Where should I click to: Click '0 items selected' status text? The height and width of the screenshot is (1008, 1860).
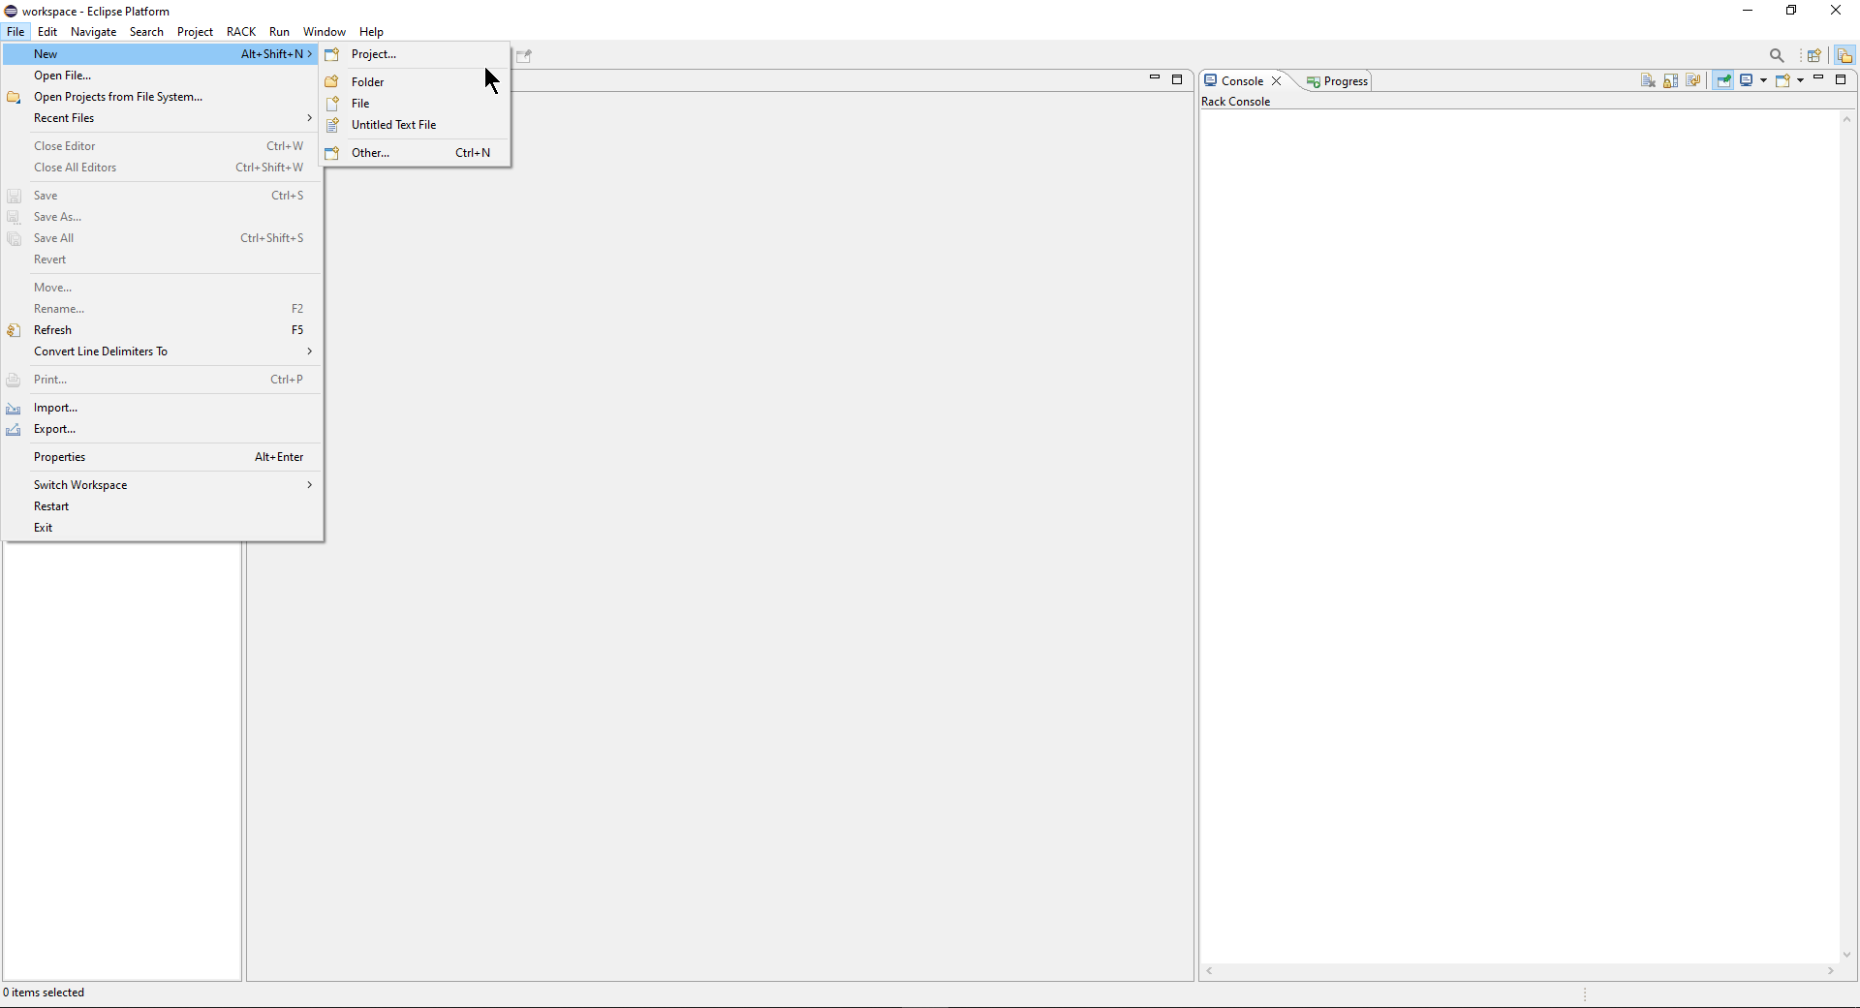click(x=44, y=993)
